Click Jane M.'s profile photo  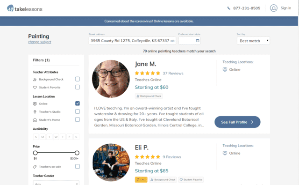coord(111,79)
